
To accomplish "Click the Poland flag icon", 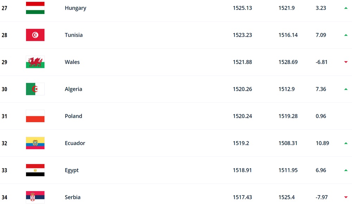I will (x=35, y=116).
